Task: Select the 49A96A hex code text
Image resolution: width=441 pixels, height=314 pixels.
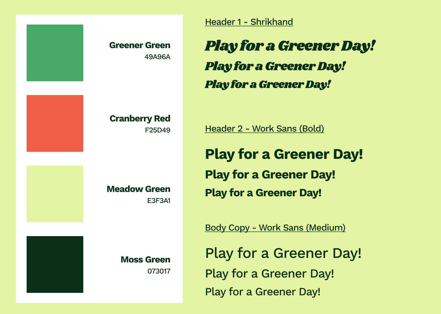Action: click(x=157, y=57)
